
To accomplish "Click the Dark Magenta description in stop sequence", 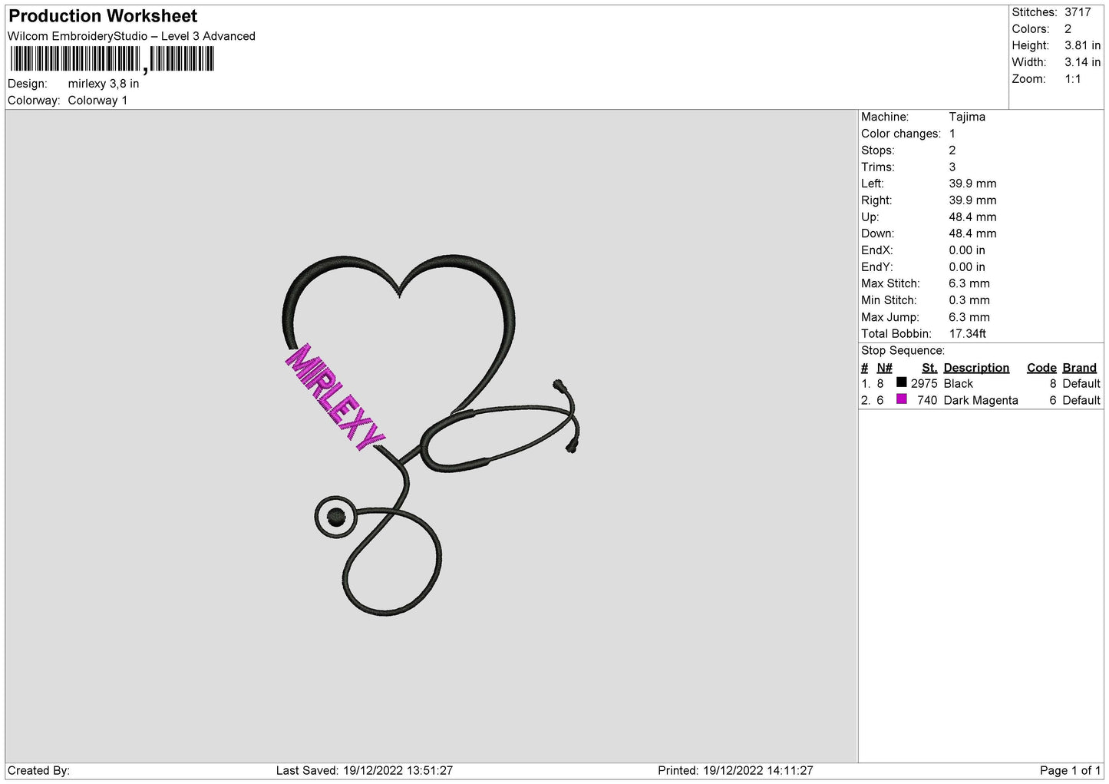I will pos(981,401).
